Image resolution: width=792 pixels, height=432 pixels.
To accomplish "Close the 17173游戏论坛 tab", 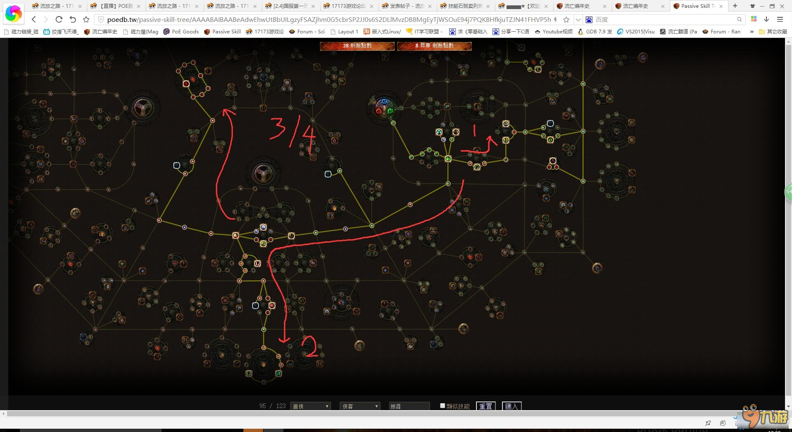I will point(372,6).
